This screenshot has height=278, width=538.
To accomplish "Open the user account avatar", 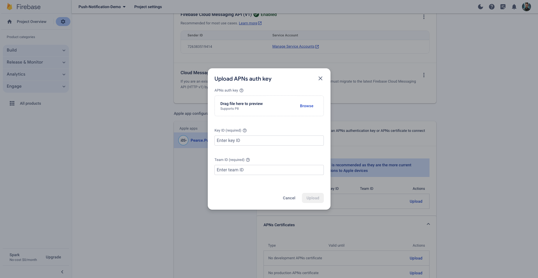I will click(527, 7).
